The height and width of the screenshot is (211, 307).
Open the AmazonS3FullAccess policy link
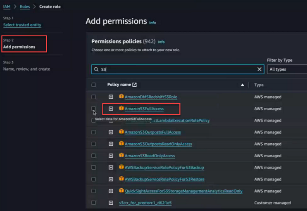pos(144,109)
